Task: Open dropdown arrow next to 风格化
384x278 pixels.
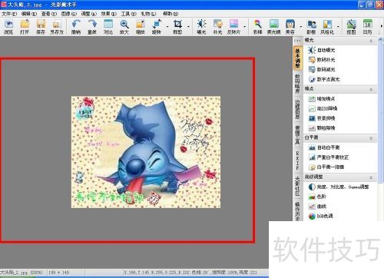Action: pyautogui.click(x=338, y=27)
